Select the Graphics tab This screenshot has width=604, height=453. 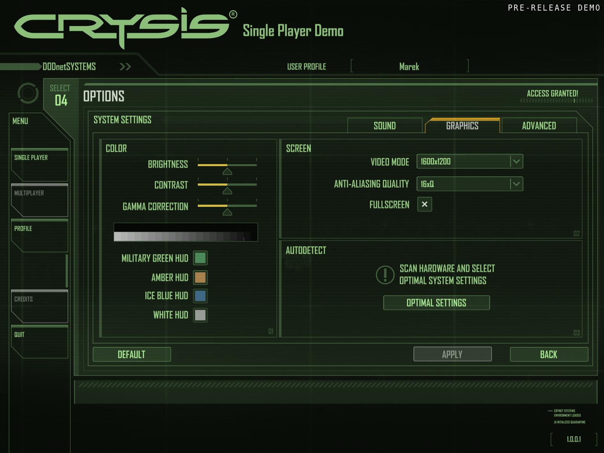click(462, 126)
